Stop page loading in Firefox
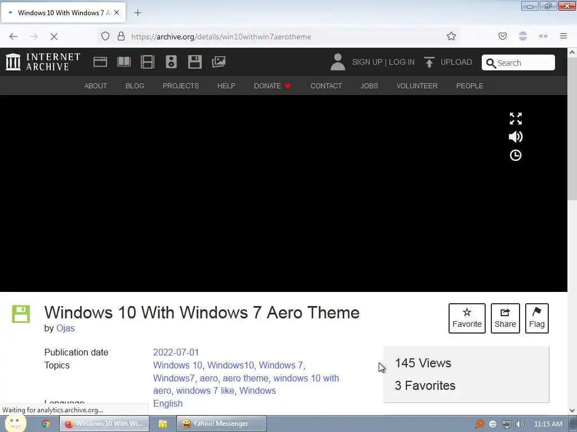Screen dimensions: 577x432 point(54,37)
